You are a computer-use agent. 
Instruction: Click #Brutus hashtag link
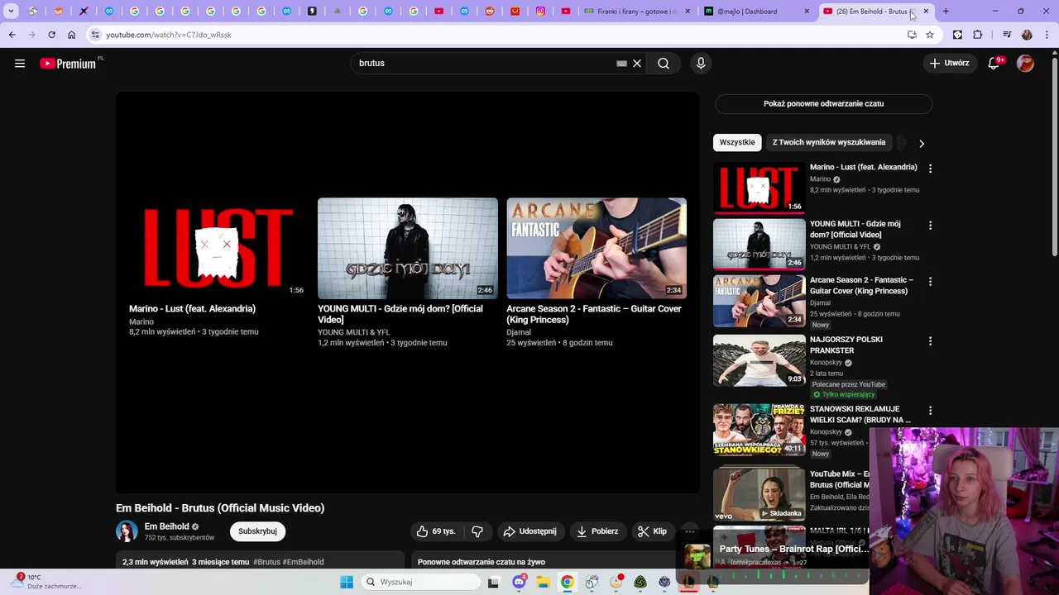coord(266,562)
